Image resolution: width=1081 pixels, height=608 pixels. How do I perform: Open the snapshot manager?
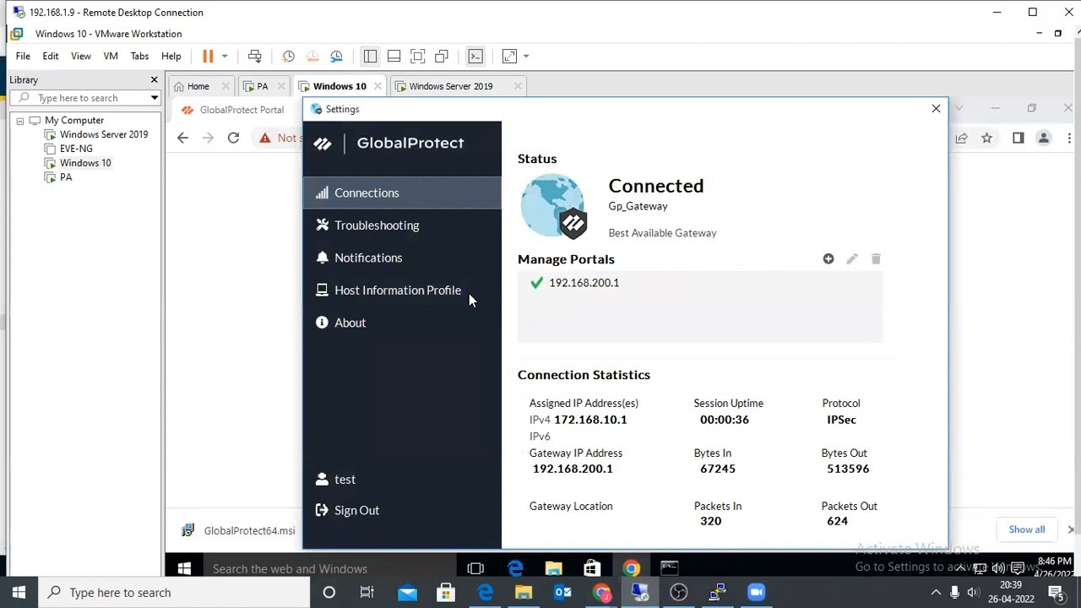pos(337,57)
